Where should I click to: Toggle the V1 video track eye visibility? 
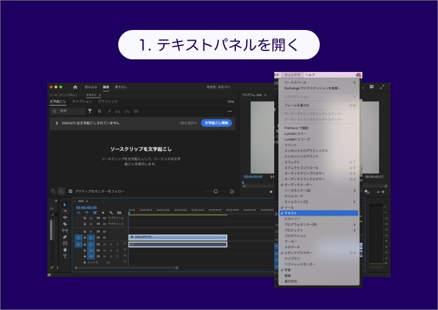tap(106, 237)
